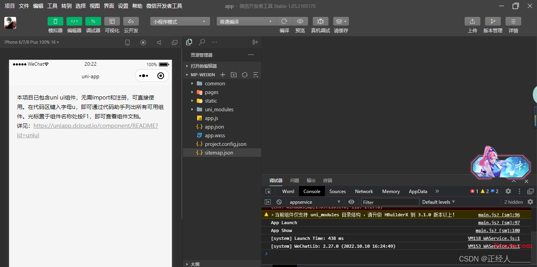Toggle the console live expression eye
537x267 pixels.
coord(351,202)
